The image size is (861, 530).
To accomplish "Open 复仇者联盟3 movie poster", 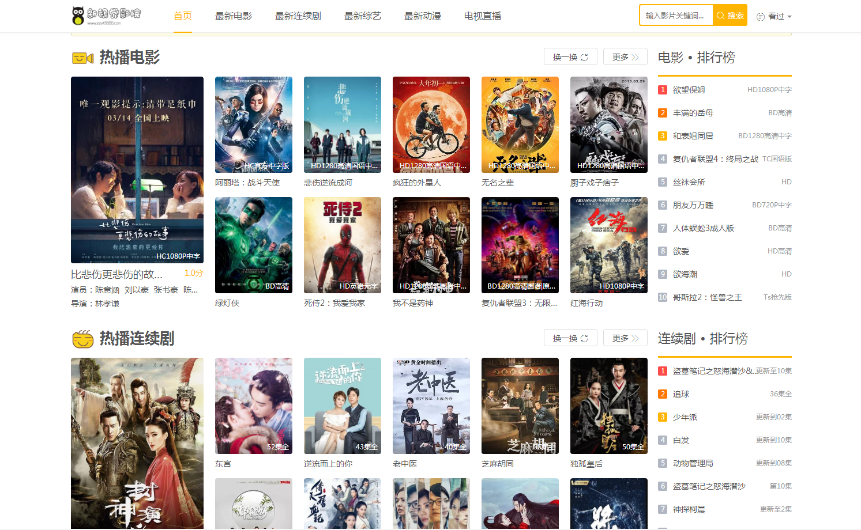I will [x=520, y=245].
